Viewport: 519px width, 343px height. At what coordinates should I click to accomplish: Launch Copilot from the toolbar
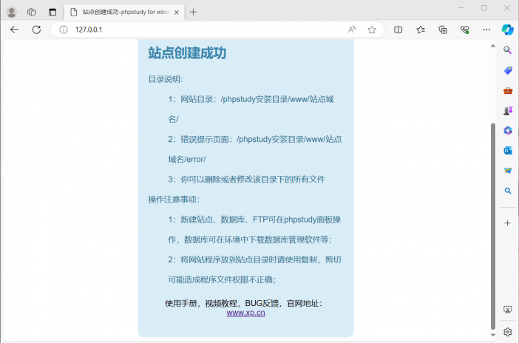pyautogui.click(x=507, y=30)
